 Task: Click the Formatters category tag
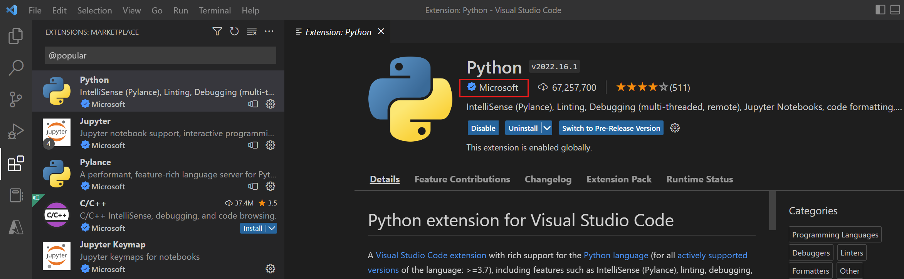(x=810, y=271)
